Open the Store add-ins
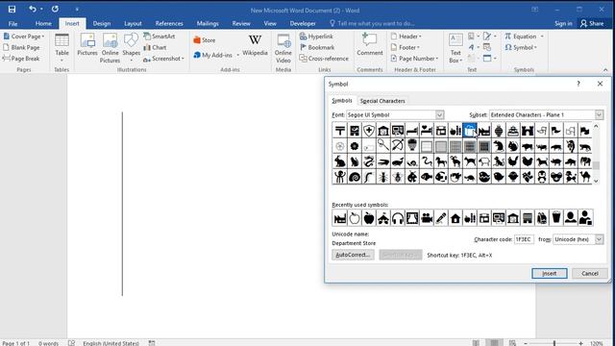 pos(205,40)
